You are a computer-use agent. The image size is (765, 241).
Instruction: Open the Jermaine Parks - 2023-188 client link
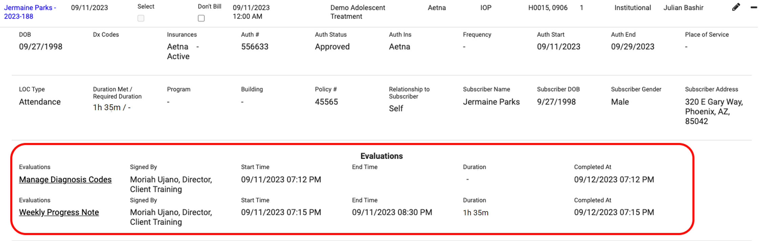[x=29, y=12]
